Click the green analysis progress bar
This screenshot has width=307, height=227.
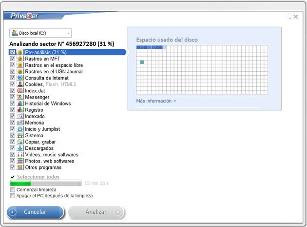click(45, 183)
